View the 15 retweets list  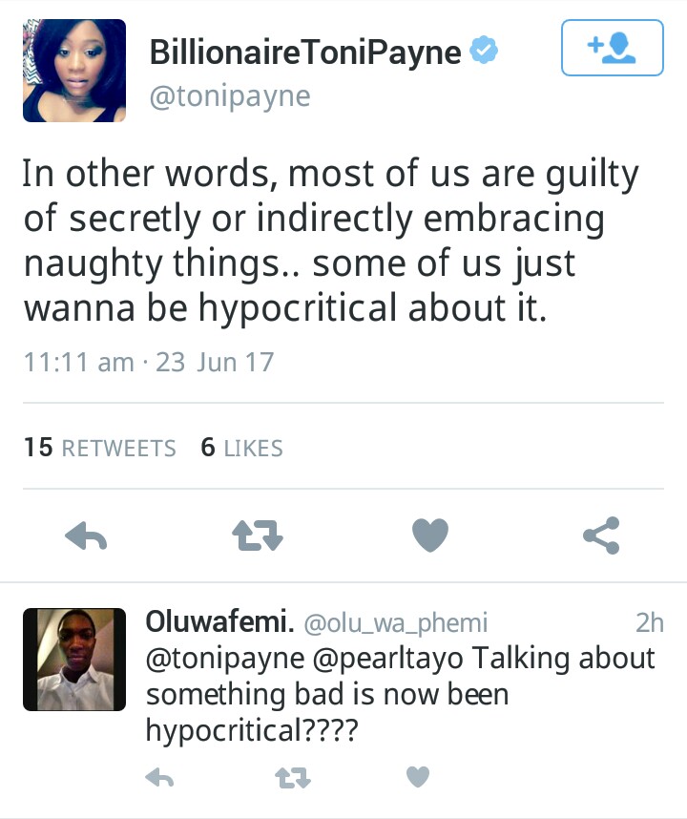coord(100,448)
